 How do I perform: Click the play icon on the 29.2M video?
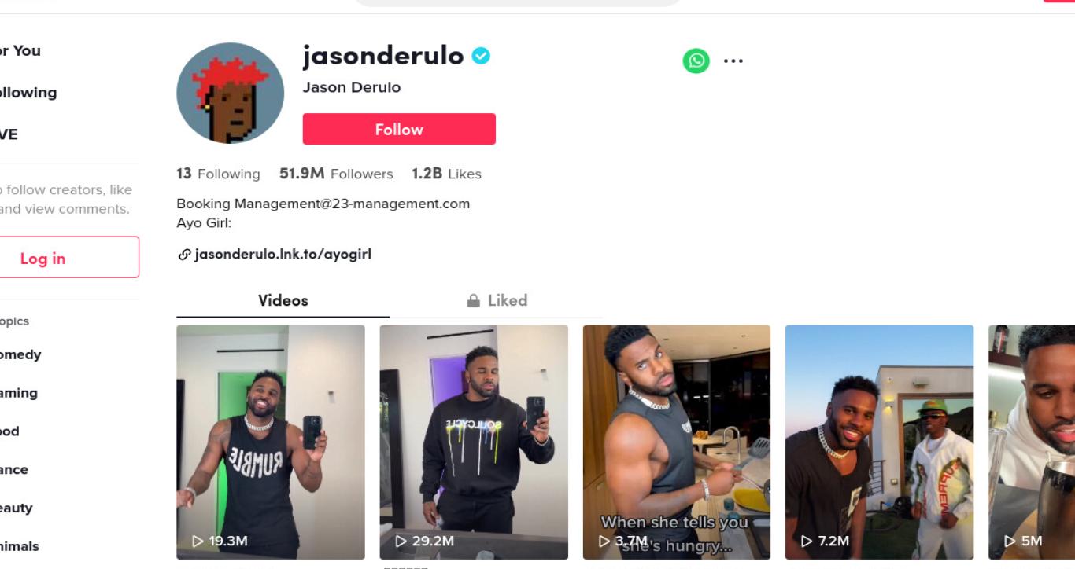point(401,541)
